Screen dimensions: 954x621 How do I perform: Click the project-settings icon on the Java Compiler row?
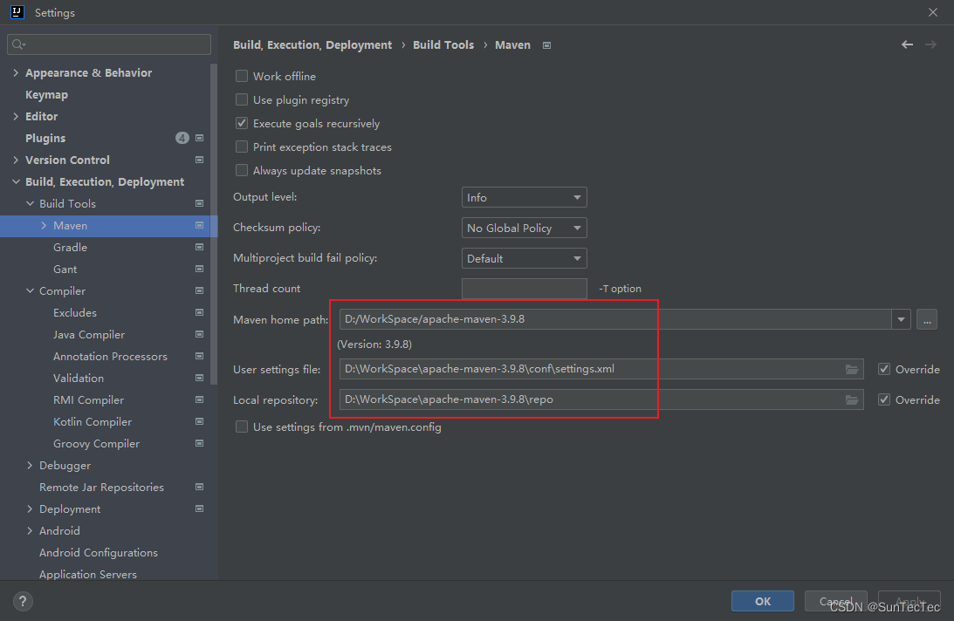(x=199, y=335)
